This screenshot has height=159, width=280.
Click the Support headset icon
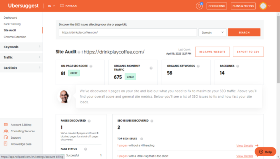click(x=6, y=137)
